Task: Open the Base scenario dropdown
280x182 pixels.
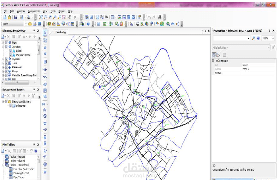Action: (26, 24)
